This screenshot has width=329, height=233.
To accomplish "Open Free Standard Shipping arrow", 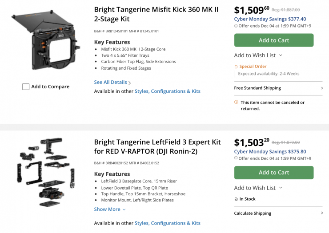I will tap(321, 88).
